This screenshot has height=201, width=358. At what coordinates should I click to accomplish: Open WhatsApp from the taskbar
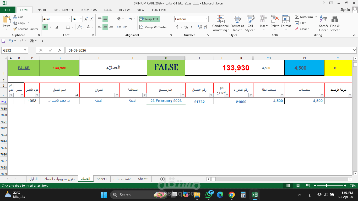[209, 195]
